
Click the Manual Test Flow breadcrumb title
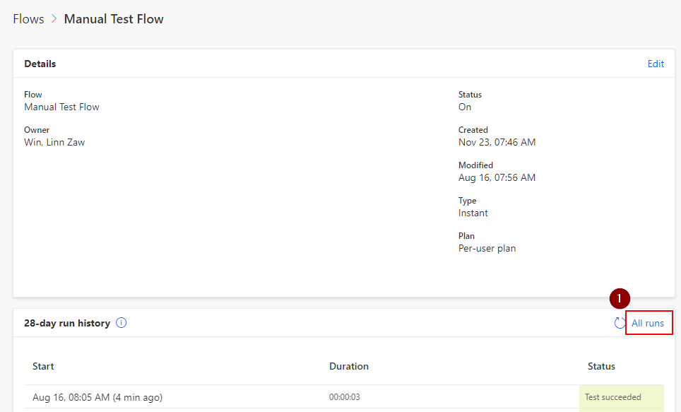coord(114,19)
